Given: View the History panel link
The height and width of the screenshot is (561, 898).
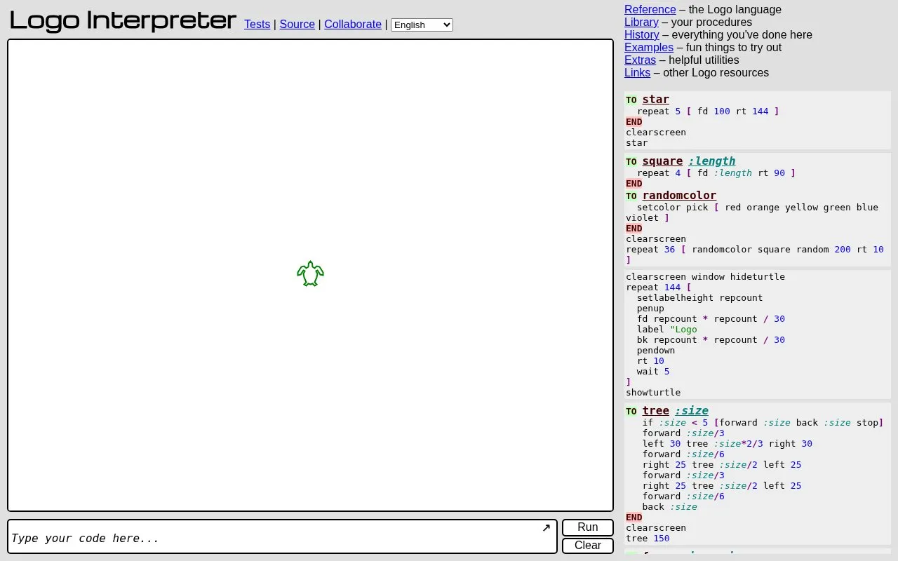Looking at the screenshot, I should (642, 35).
